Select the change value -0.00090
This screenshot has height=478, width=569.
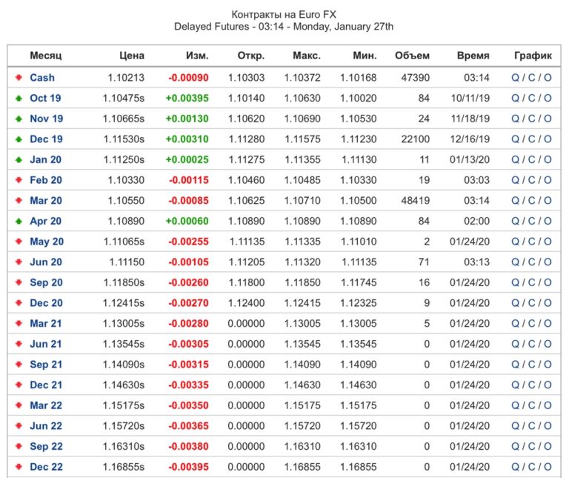coord(188,78)
